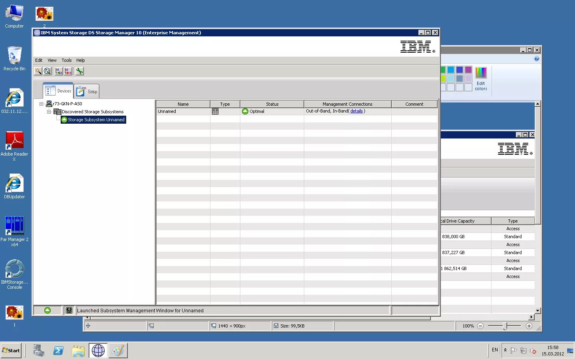Open the Edit menu
575x359 pixels.
[39, 60]
